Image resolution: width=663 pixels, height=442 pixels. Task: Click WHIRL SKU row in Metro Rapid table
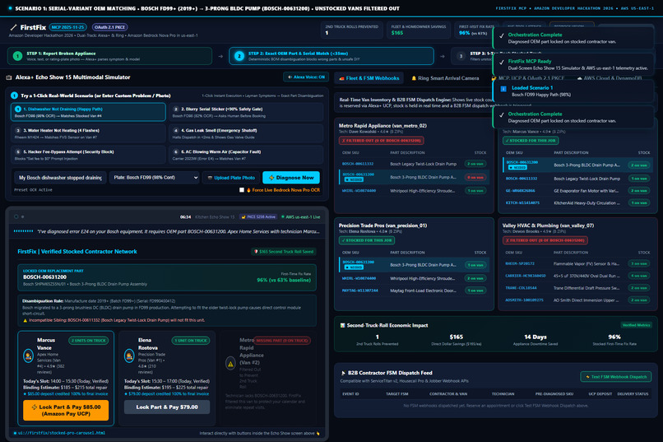pyautogui.click(x=414, y=191)
